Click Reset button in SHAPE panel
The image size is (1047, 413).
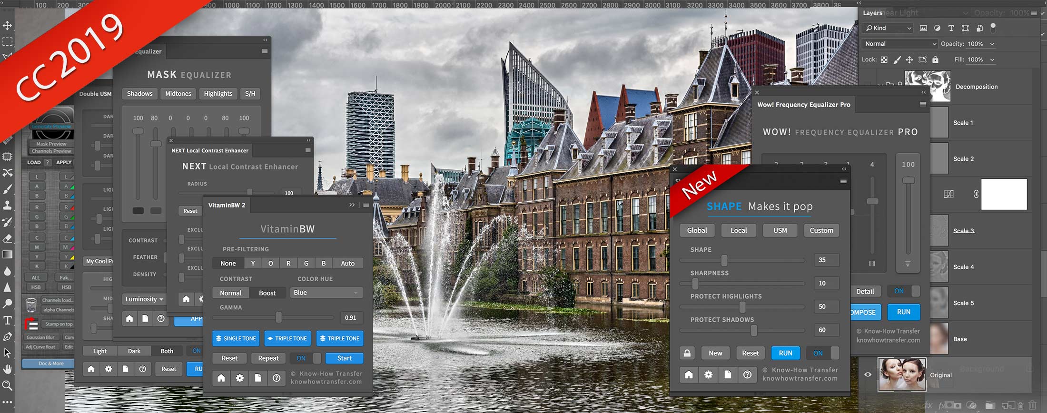point(751,353)
